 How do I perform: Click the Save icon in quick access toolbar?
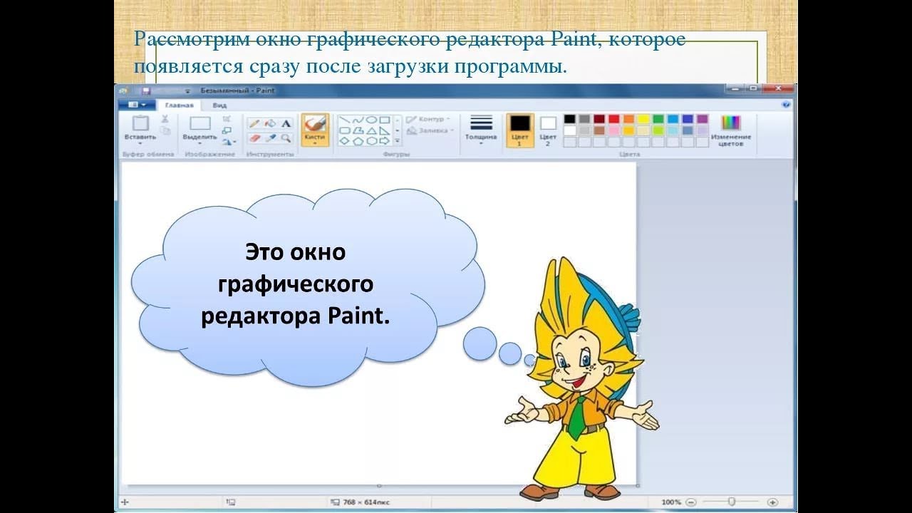click(146, 91)
